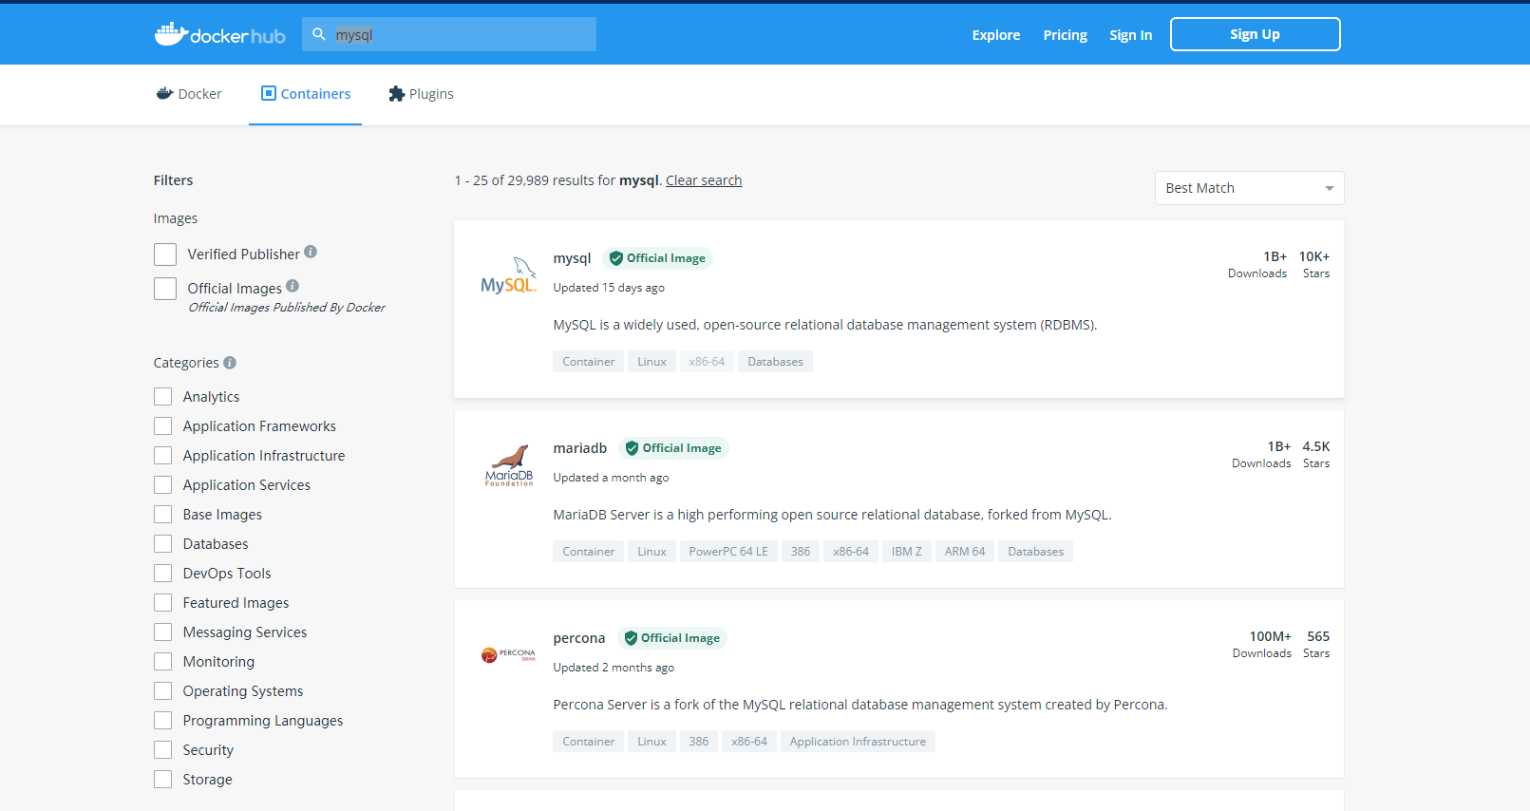The height and width of the screenshot is (811, 1530).
Task: Open the Explore menu item
Action: (996, 35)
